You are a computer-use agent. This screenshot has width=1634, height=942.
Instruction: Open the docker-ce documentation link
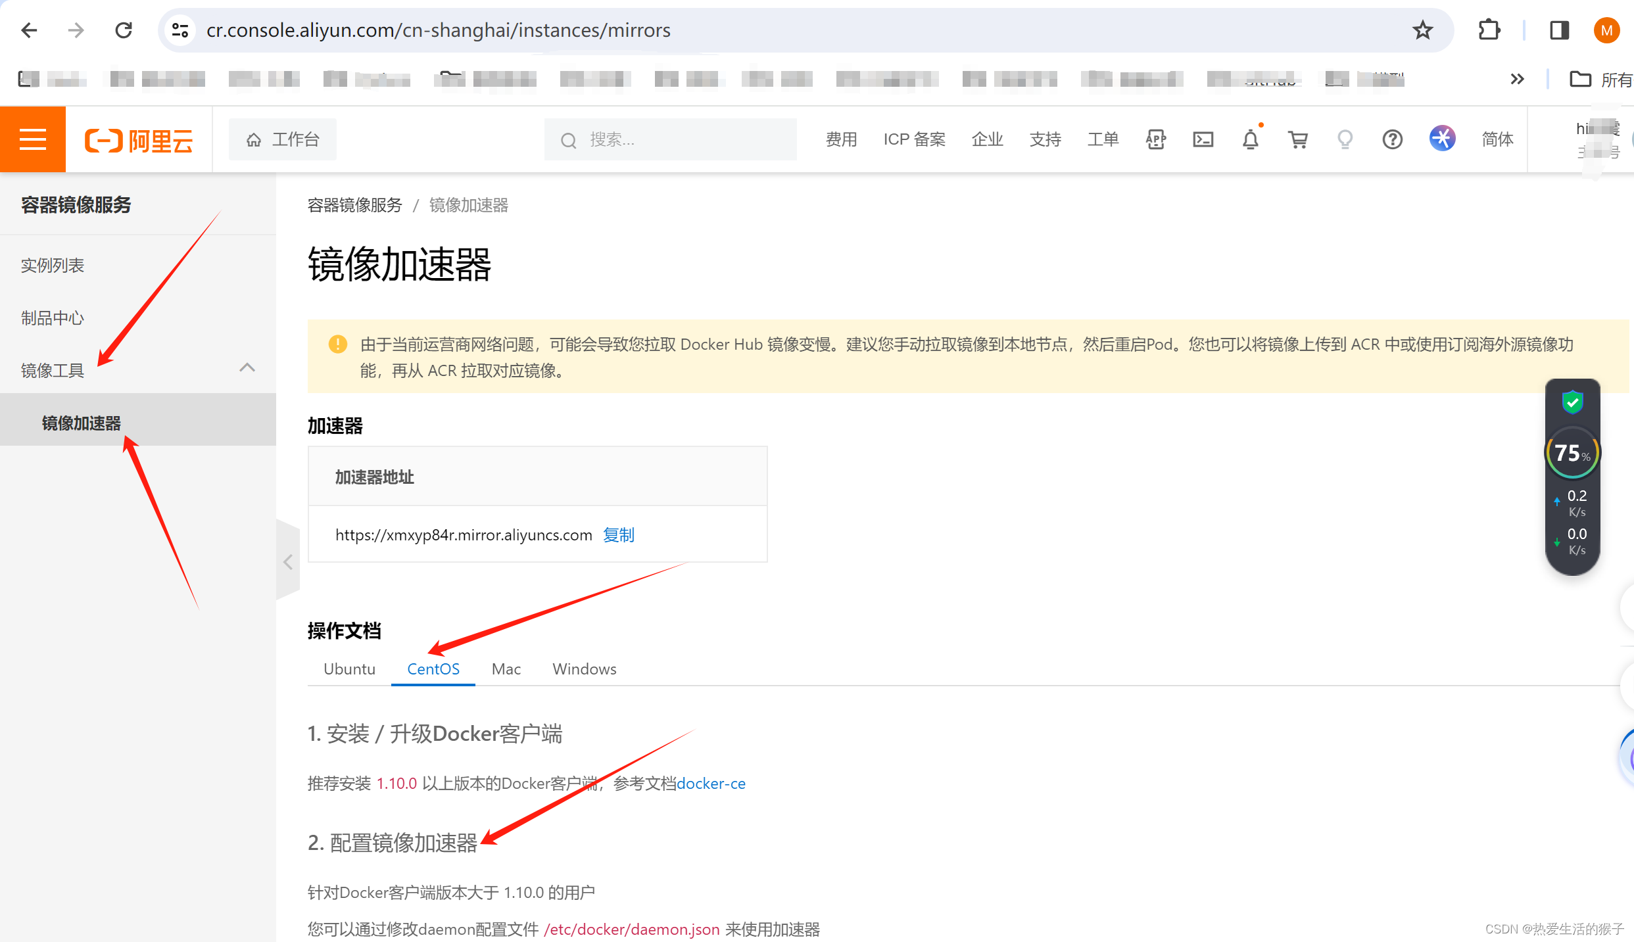pyautogui.click(x=711, y=783)
